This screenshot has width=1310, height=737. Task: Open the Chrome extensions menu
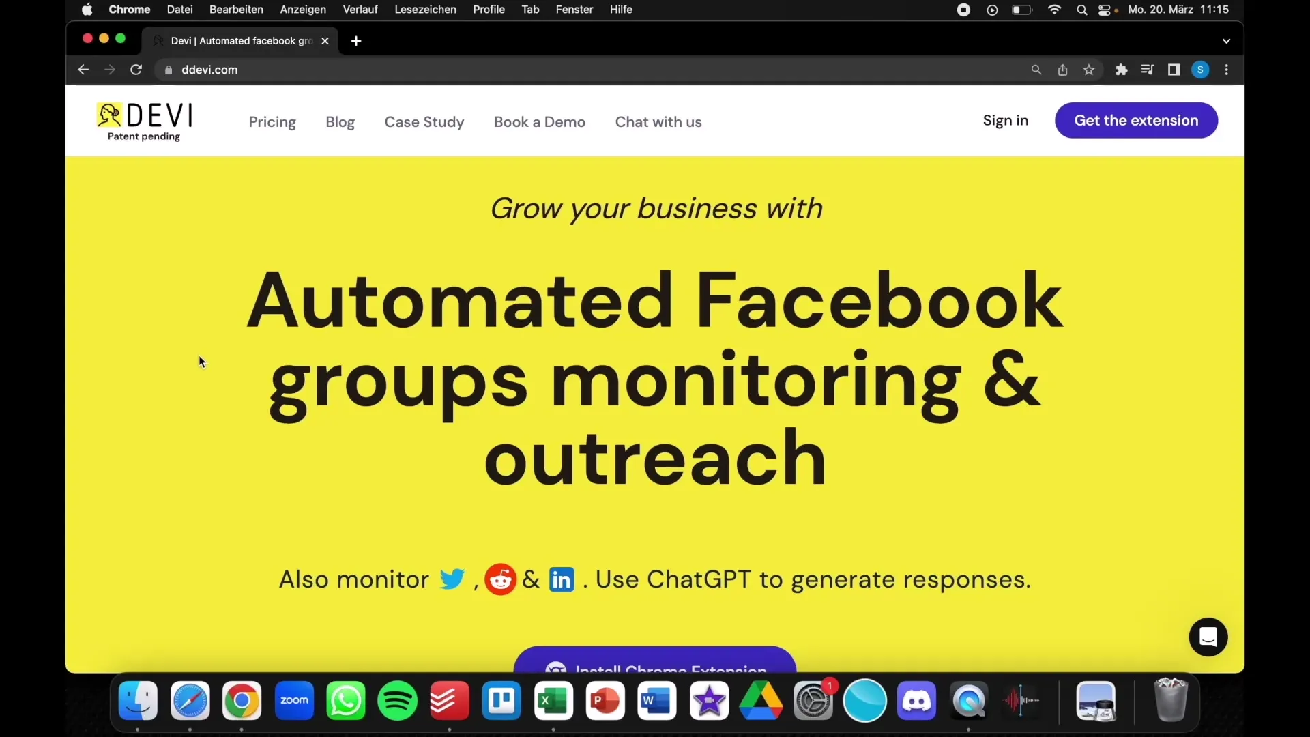click(1120, 70)
